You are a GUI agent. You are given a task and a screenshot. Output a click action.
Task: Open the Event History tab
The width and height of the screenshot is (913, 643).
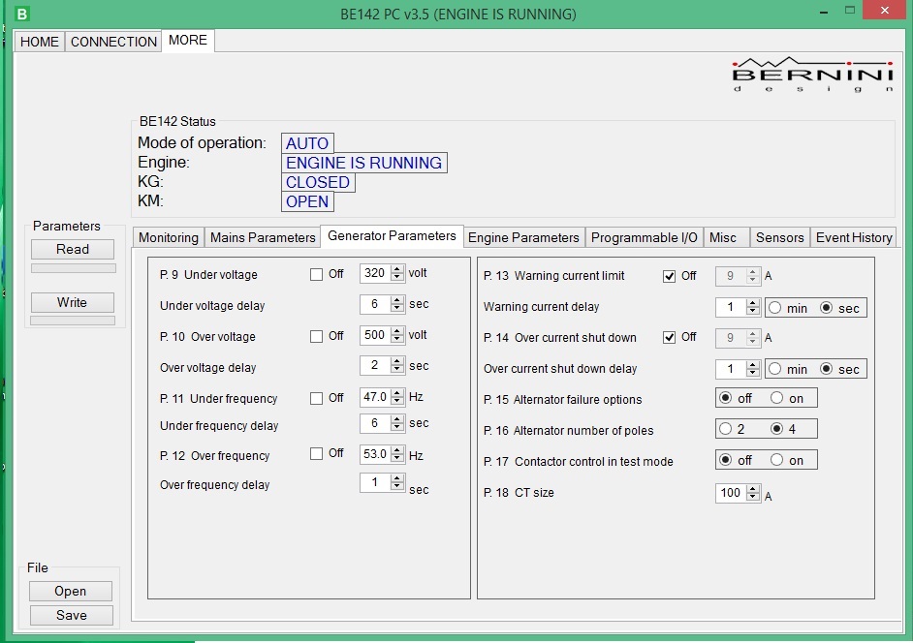tap(854, 237)
